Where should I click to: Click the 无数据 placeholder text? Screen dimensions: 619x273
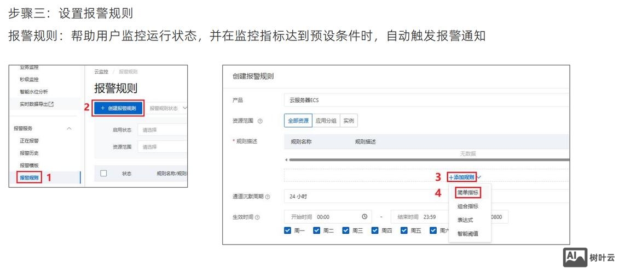pyautogui.click(x=468, y=153)
